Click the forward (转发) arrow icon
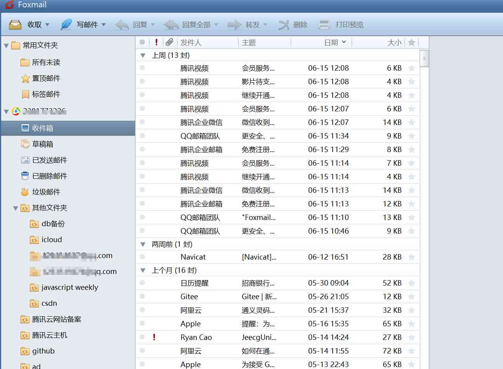 pos(234,25)
